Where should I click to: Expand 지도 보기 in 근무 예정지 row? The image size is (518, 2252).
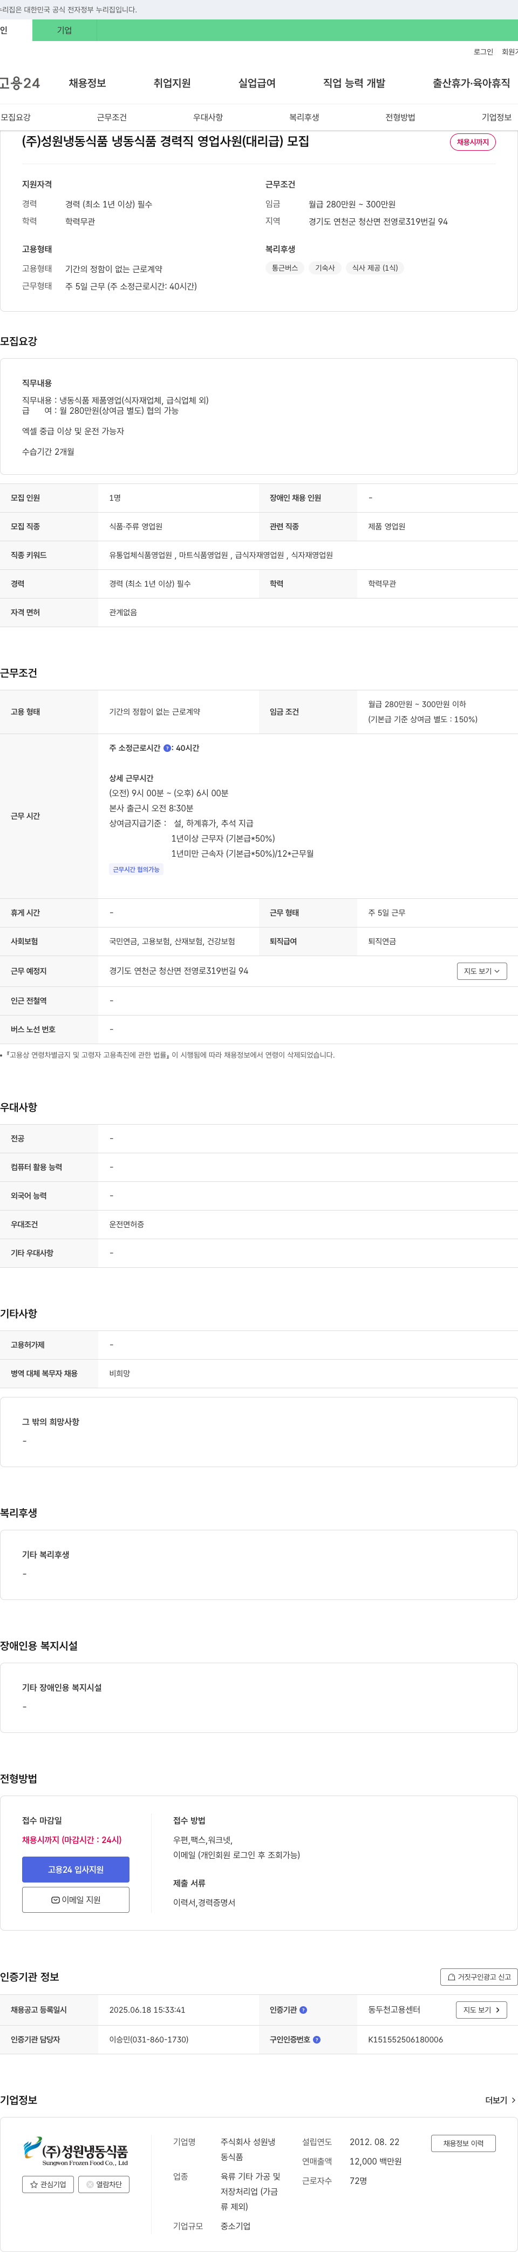tap(482, 971)
